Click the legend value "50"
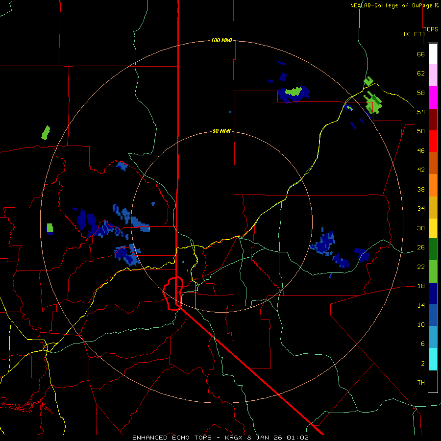The width and height of the screenshot is (441, 441). click(x=421, y=131)
